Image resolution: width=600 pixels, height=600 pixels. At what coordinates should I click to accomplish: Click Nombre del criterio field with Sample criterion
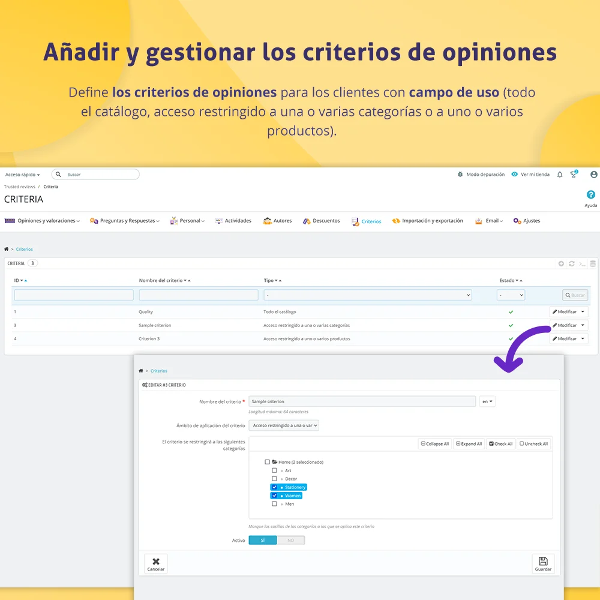(362, 401)
